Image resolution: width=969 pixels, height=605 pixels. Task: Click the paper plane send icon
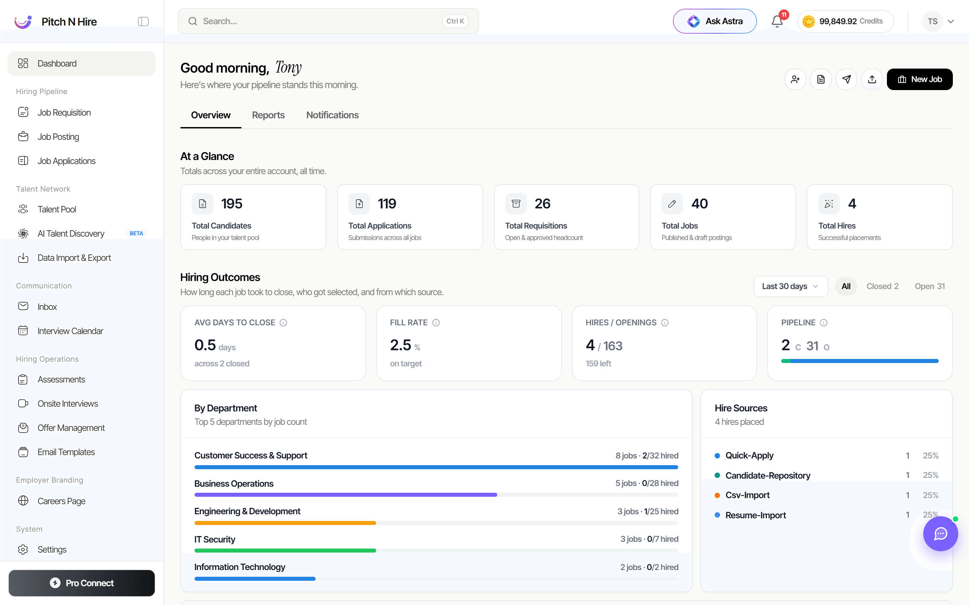pyautogui.click(x=847, y=79)
